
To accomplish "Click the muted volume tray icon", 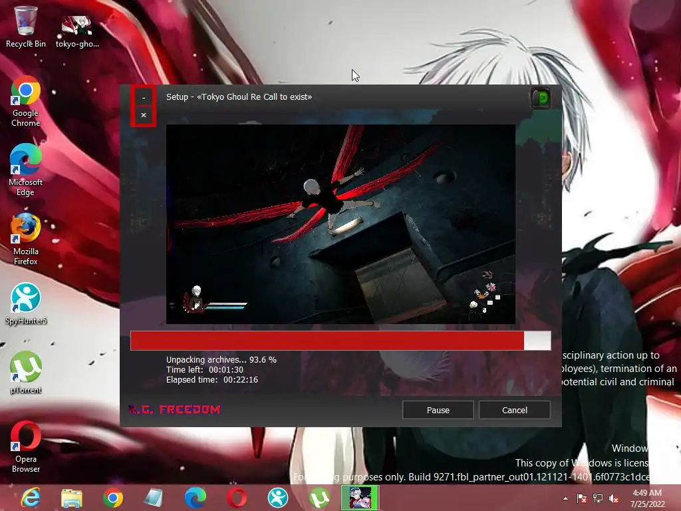I will point(614,498).
